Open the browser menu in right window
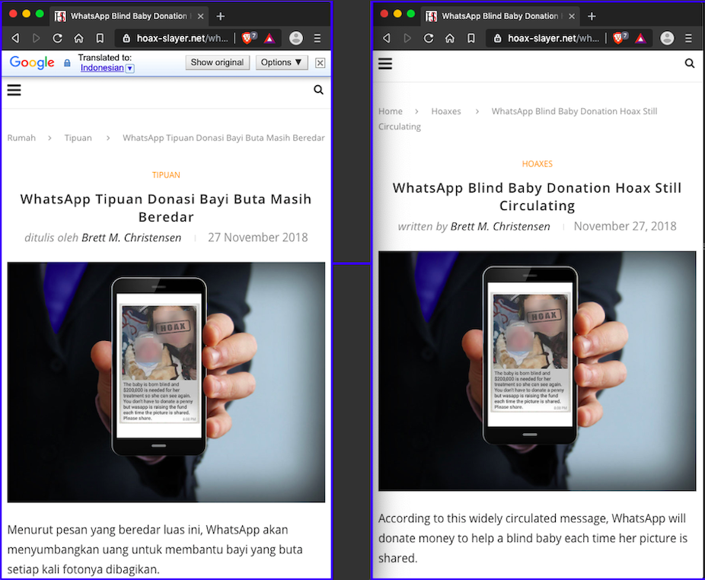 (x=688, y=38)
